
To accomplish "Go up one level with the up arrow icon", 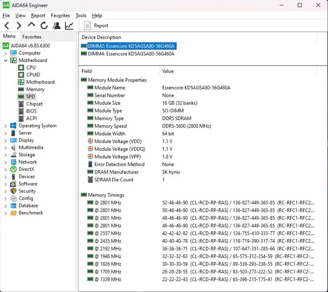I will 31,25.
